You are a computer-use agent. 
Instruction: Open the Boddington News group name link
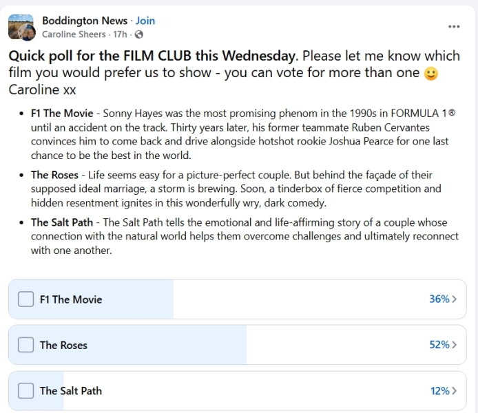pos(85,21)
